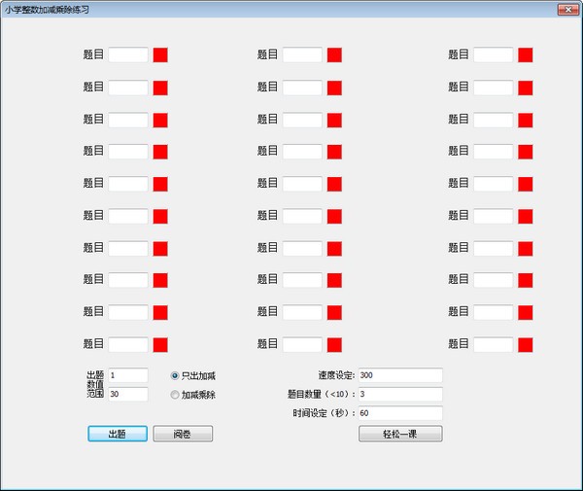Screen dimensions: 583x491
Task: Click red indicator of first left-column question
Action: click(x=160, y=55)
